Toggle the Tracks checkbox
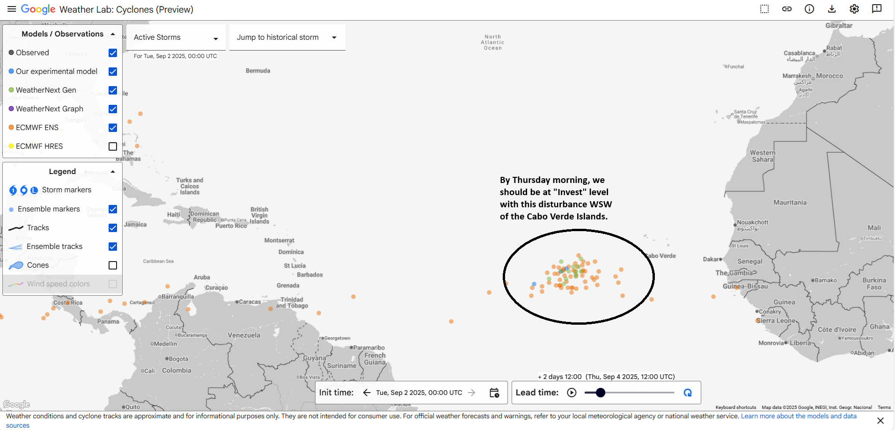The height and width of the screenshot is (430, 895). pos(113,228)
